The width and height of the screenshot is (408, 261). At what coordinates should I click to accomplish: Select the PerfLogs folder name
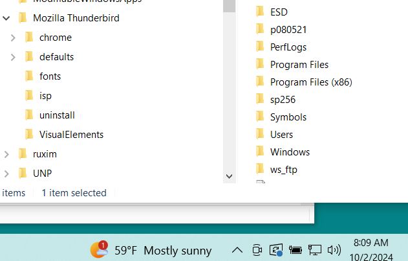[x=288, y=47]
